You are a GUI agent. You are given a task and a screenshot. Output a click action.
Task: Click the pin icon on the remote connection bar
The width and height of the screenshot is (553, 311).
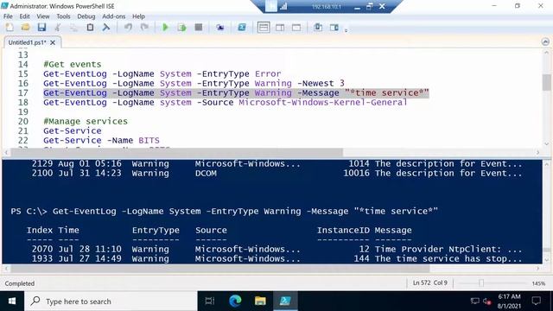click(x=270, y=6)
